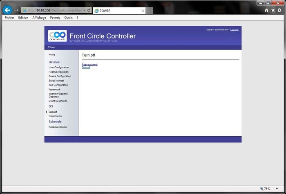Click the browser Back arrow button
286x194 pixels.
7,10
